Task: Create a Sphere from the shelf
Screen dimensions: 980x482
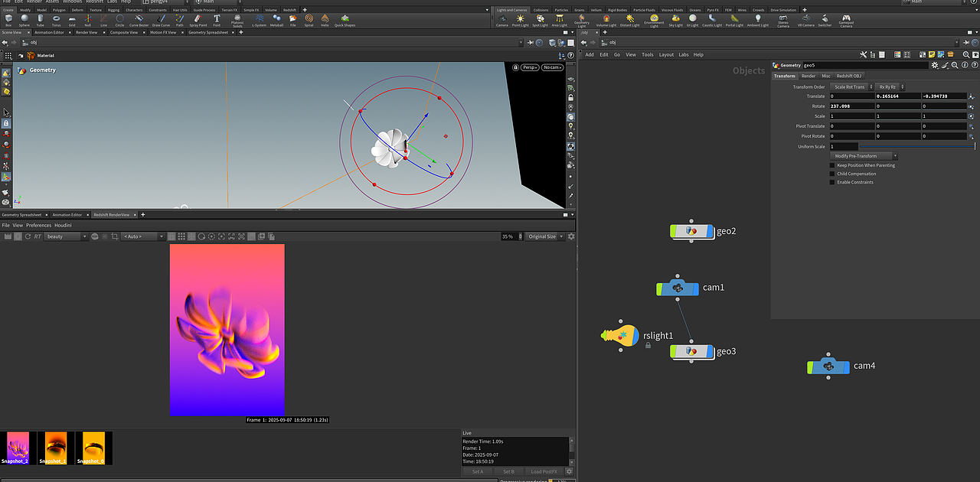Action: [24, 20]
